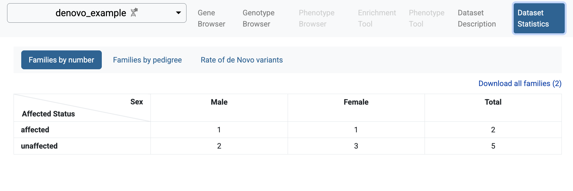The image size is (573, 191).
Task: Click the highlighted Dataset Statistics button
Action: (x=538, y=18)
